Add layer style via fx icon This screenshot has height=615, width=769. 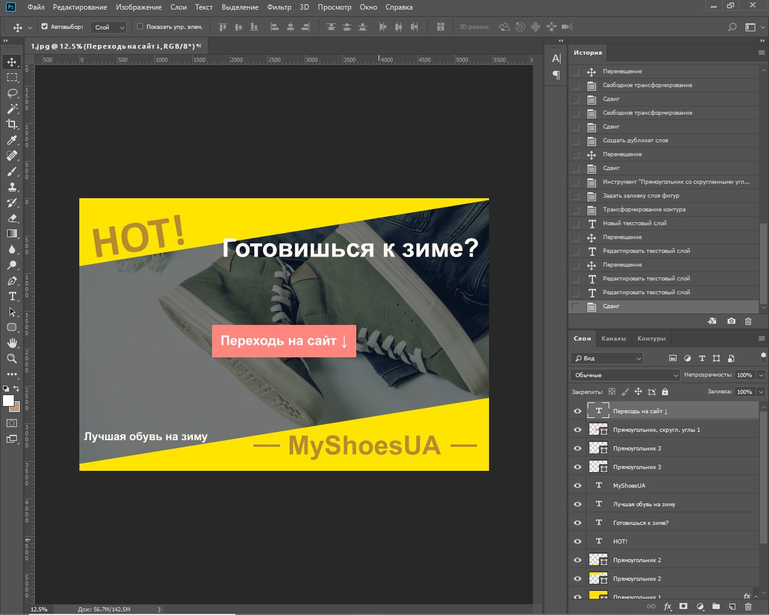tap(667, 607)
